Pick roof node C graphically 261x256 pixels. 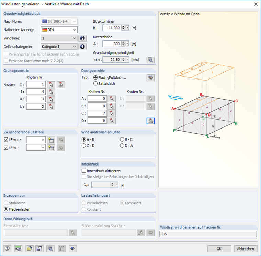[x=112, y=113]
